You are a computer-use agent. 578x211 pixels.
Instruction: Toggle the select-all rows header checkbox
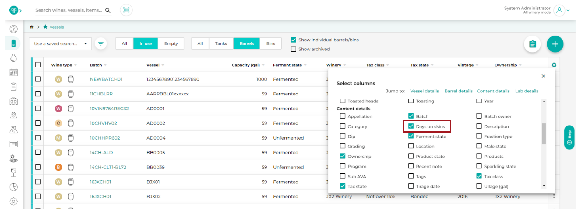[x=38, y=65]
